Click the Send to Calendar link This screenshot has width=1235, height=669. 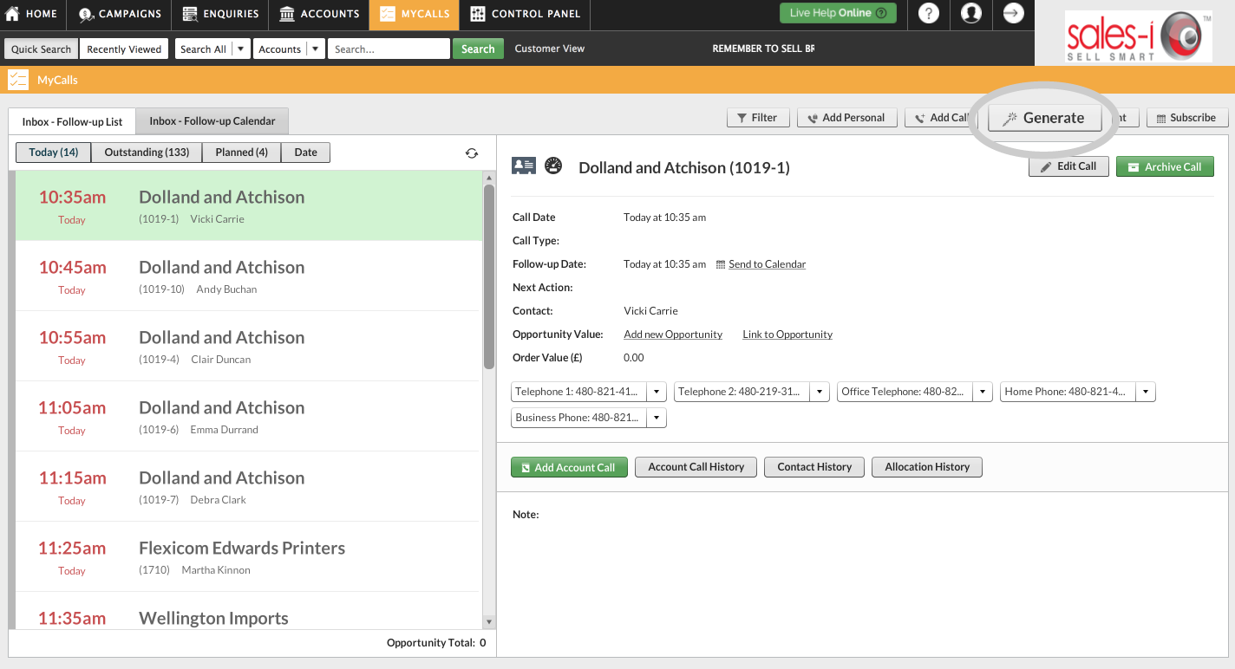767,264
